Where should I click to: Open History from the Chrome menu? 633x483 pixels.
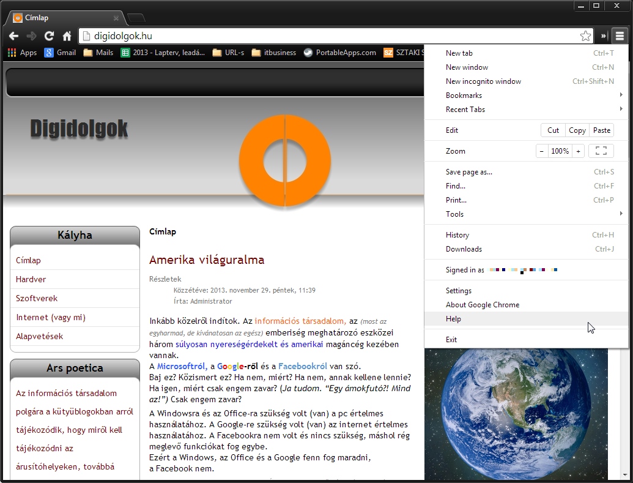526,235
